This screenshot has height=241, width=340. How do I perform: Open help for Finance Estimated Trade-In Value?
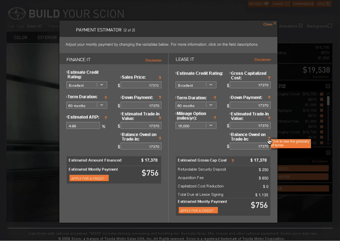(x=160, y=118)
